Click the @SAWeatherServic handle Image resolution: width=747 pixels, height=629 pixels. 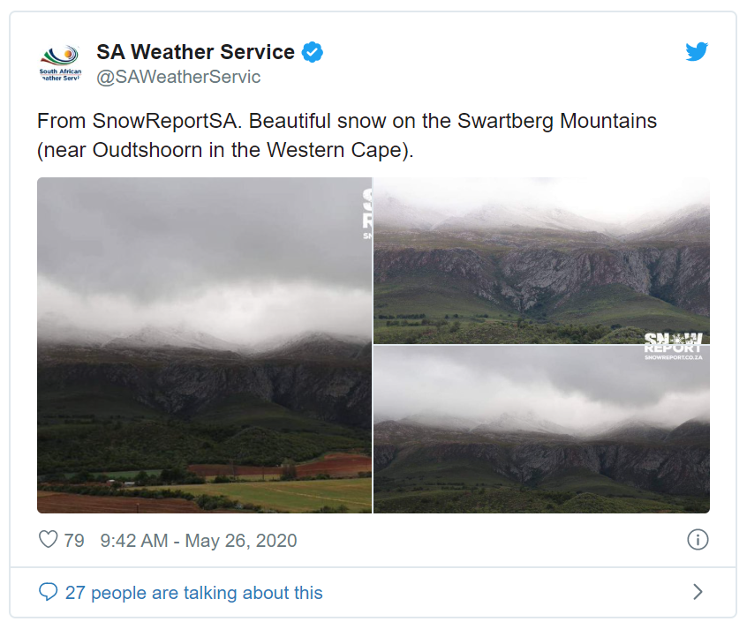178,77
